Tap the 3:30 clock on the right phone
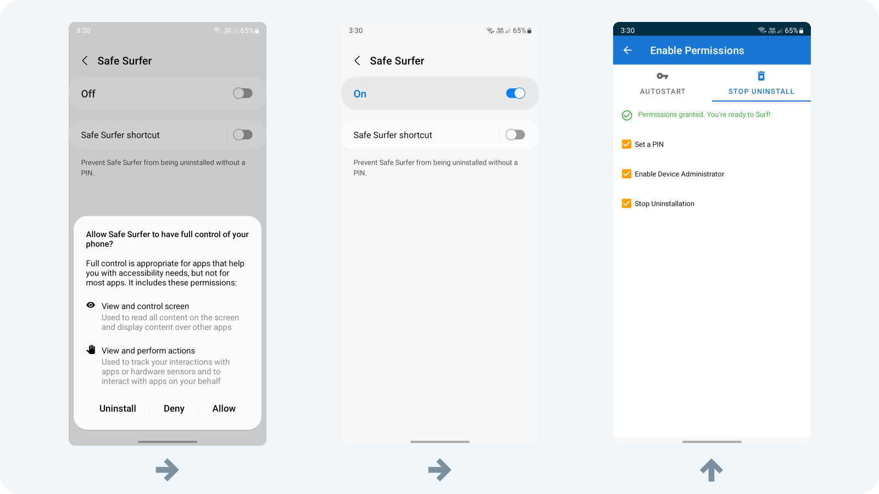Image resolution: width=879 pixels, height=494 pixels. coord(627,31)
